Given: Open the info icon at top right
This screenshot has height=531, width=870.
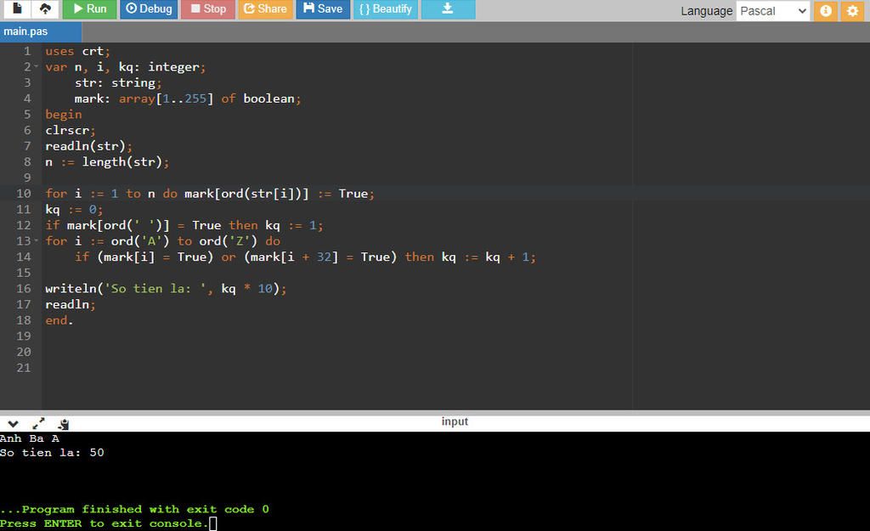Looking at the screenshot, I should [826, 11].
